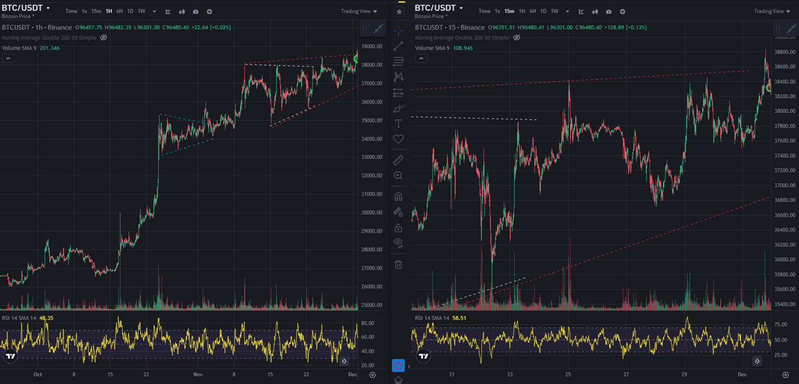
Task: Toggle lock all drawing tools
Action: [398, 228]
